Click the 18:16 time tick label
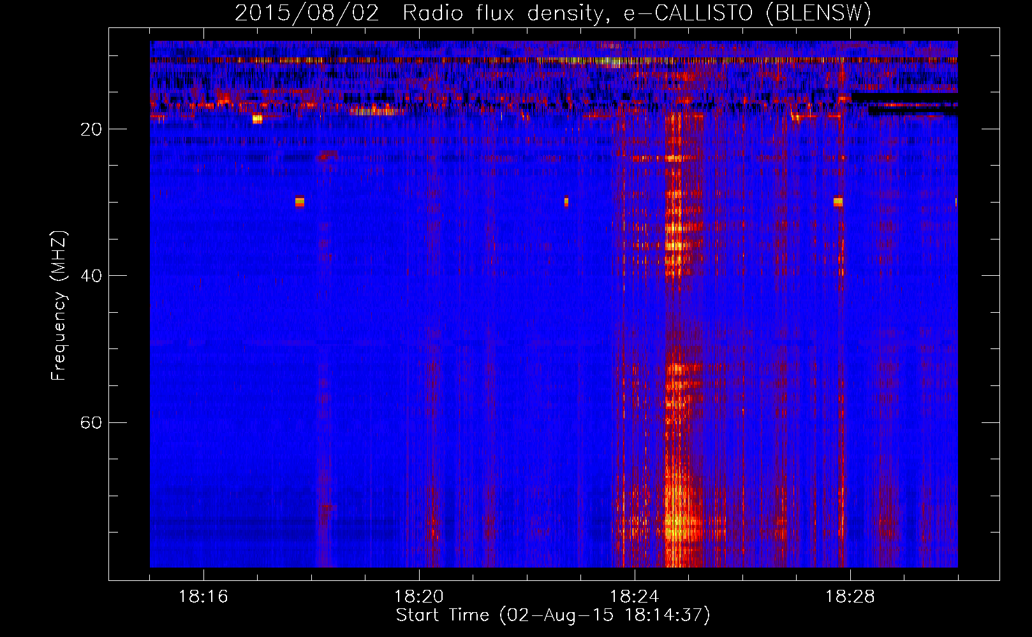This screenshot has width=1032, height=637. (203, 597)
